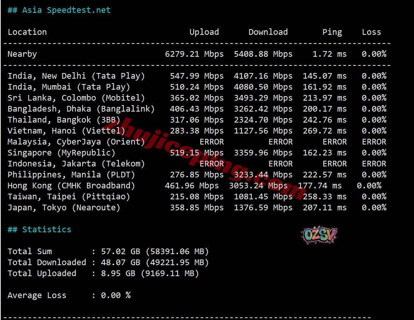Select the India, New Delhi (Tata Play) row
Viewport: 414px width, 320px height.
[x=76, y=76]
